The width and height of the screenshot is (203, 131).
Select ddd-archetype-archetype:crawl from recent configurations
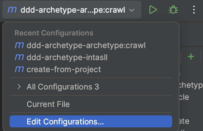pos(86,45)
